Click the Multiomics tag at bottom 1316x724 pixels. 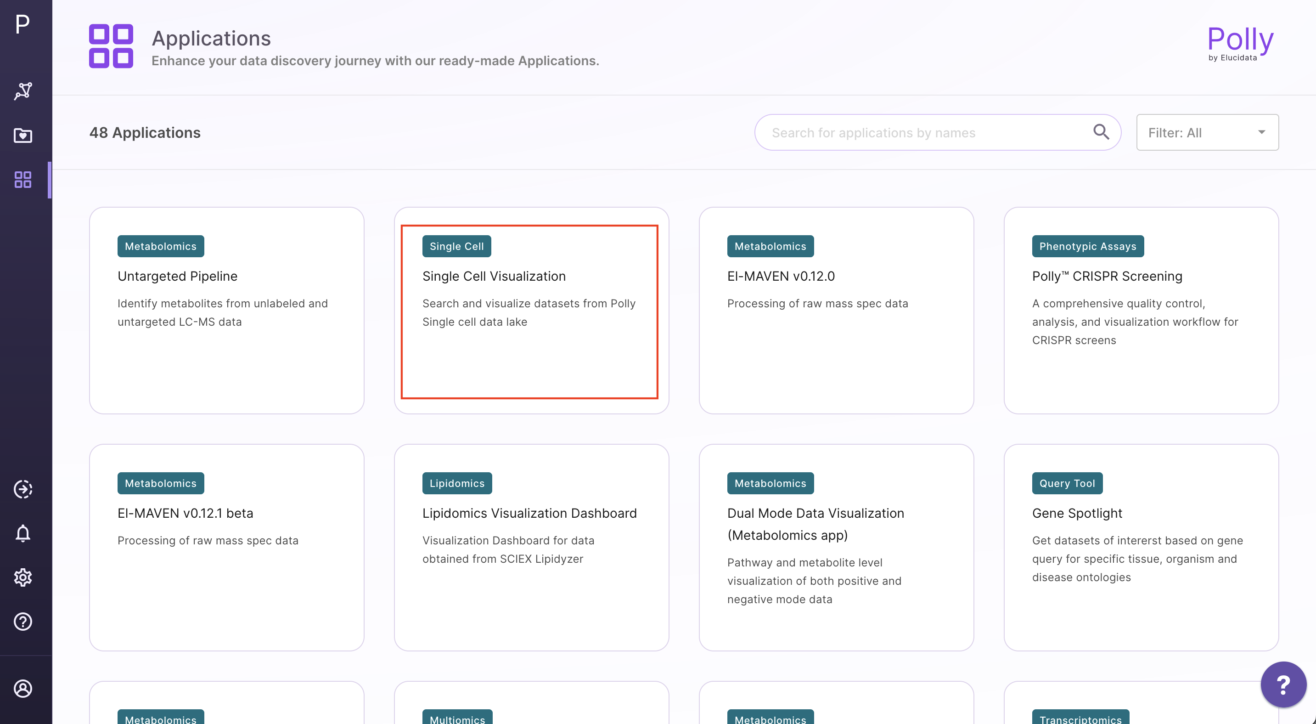click(457, 717)
